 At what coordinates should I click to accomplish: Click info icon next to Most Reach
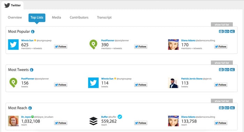tap(30, 108)
